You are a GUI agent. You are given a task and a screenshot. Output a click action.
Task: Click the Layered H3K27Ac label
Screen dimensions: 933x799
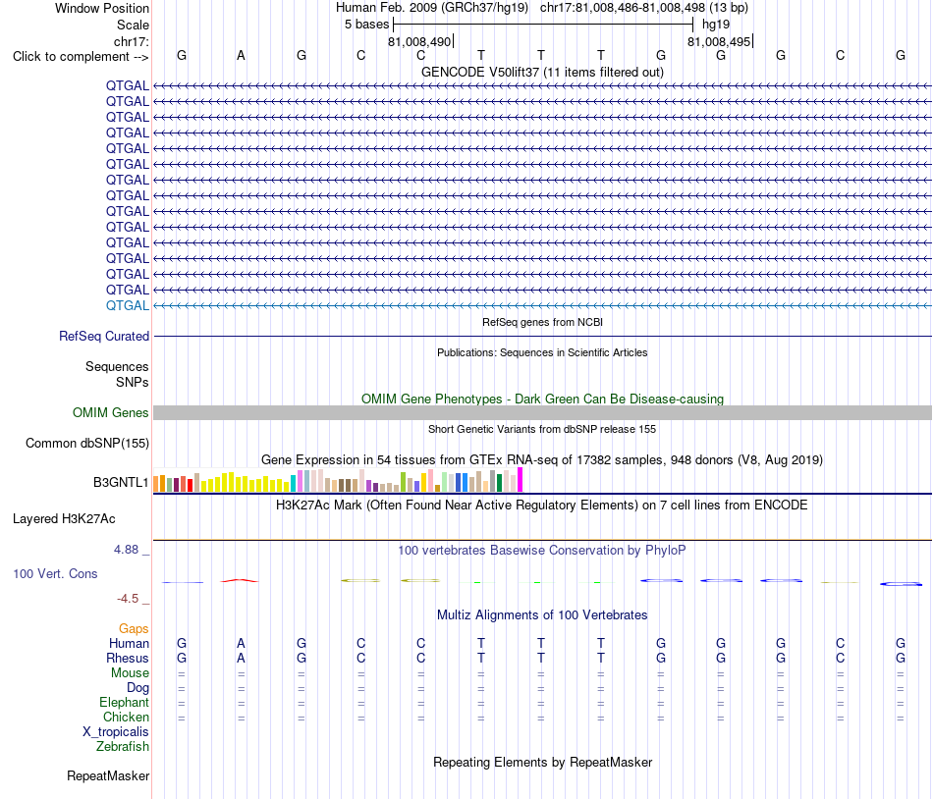point(64,519)
